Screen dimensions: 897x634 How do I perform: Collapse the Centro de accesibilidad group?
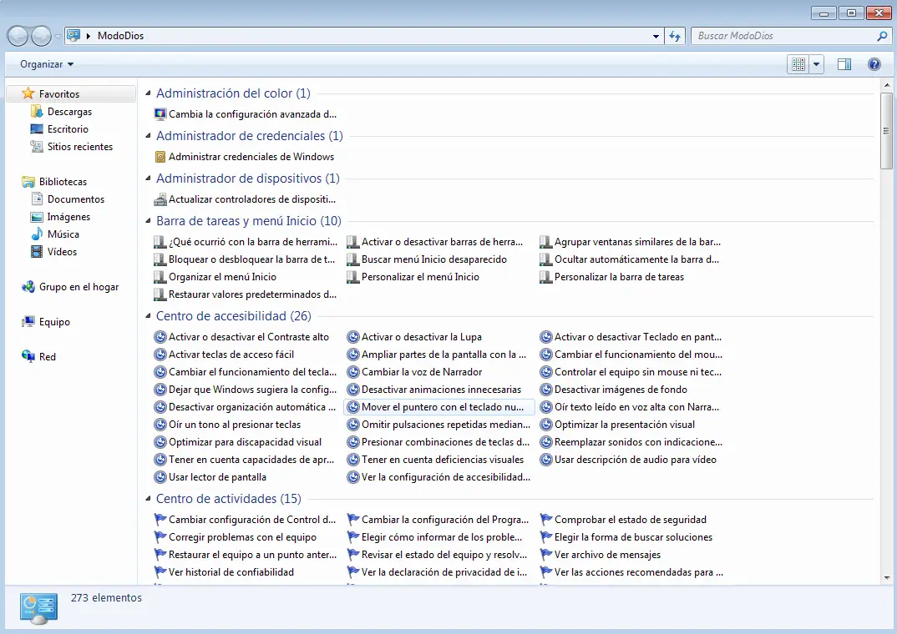click(x=149, y=316)
